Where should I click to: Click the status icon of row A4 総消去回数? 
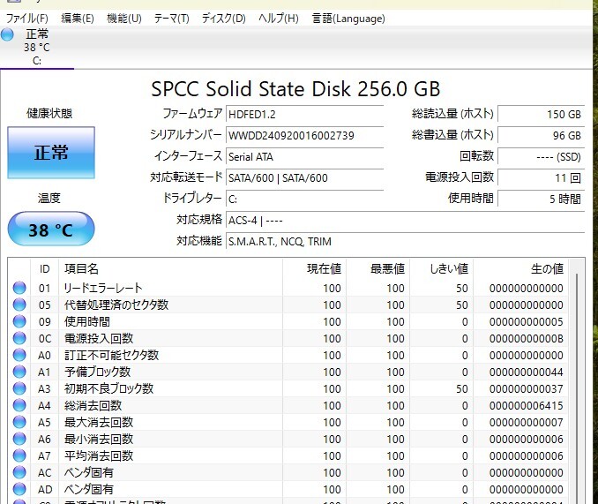point(19,405)
